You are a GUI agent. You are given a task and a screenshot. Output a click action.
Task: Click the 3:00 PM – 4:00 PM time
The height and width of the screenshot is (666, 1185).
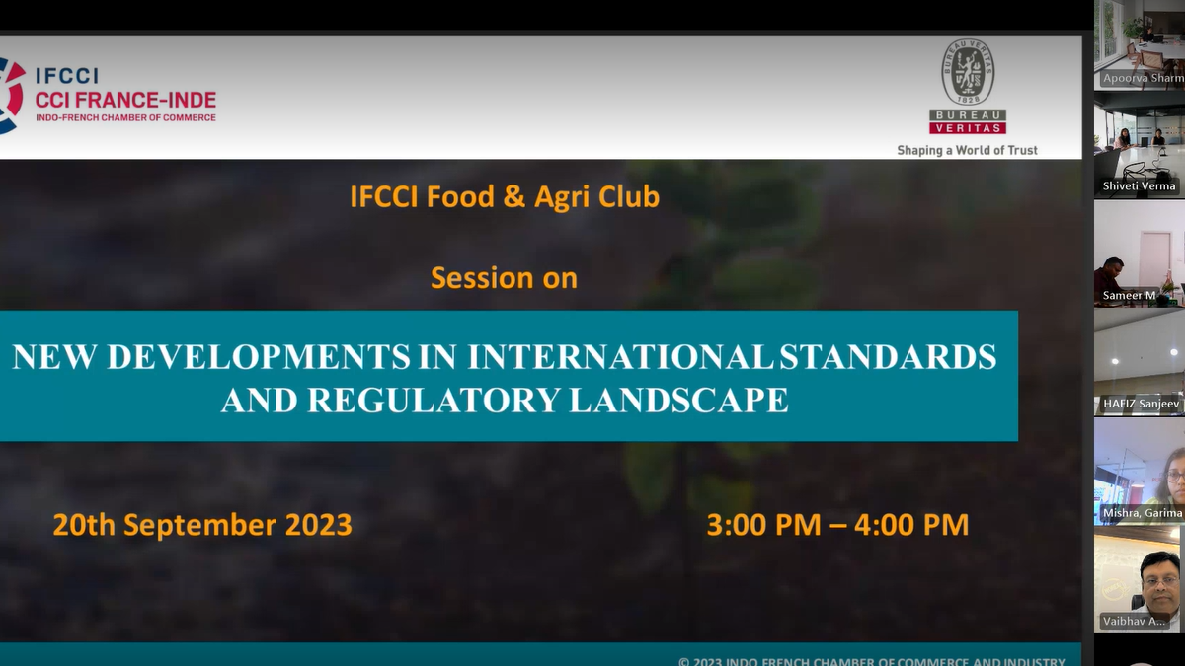[837, 525]
